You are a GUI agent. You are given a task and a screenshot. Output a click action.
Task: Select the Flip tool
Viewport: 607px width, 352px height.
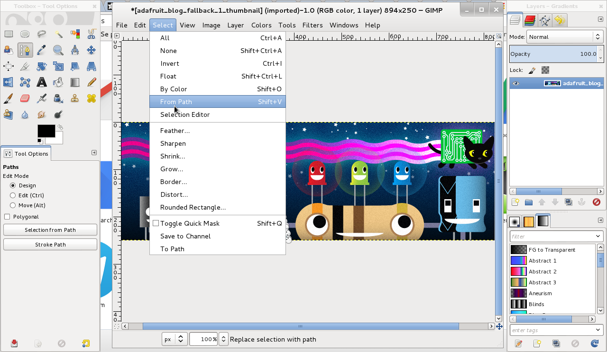click(x=9, y=82)
